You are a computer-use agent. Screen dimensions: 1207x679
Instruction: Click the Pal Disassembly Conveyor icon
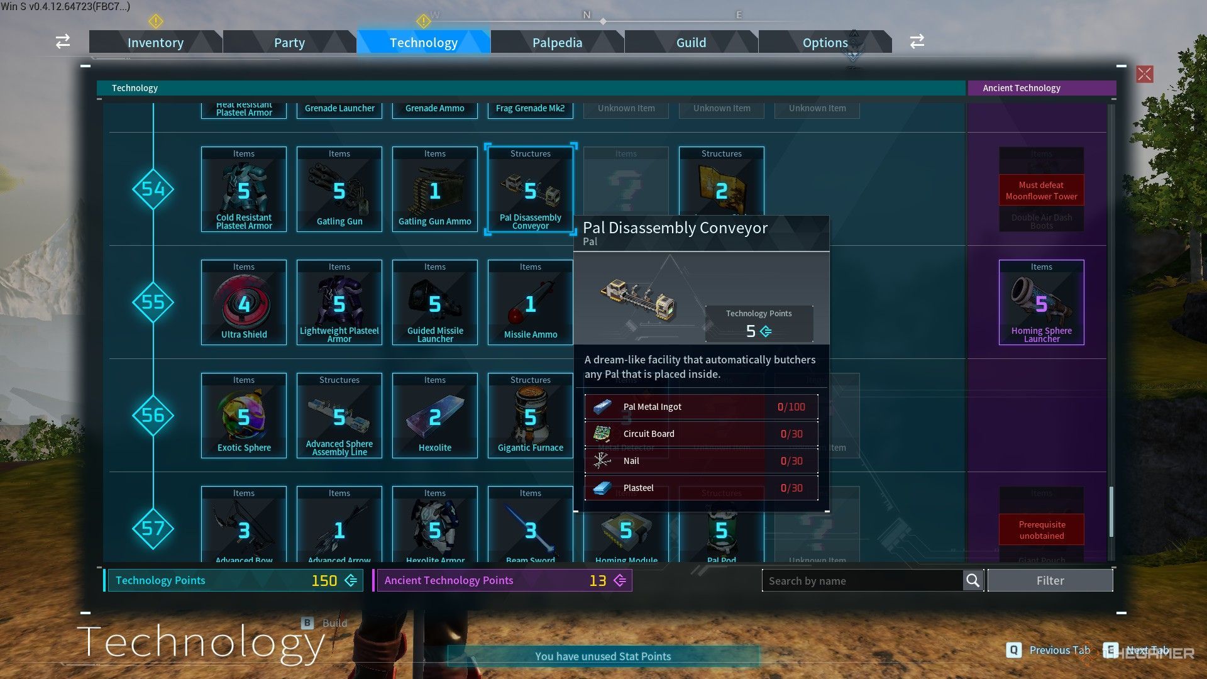[x=531, y=189]
